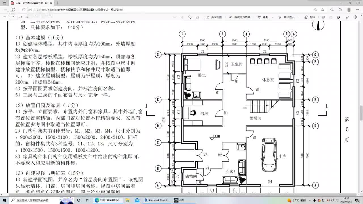Zoom out of the PDF page

tap(175, 17)
